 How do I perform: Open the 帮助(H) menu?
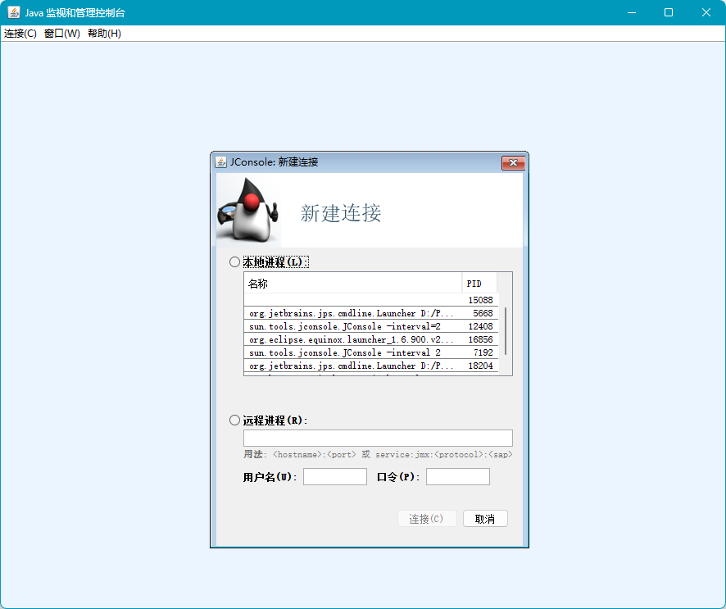(x=104, y=34)
